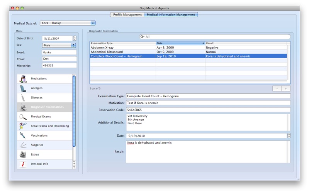309x193 pixels.
Task: Select the Abdomen X-ray row
Action: [x=188, y=47]
